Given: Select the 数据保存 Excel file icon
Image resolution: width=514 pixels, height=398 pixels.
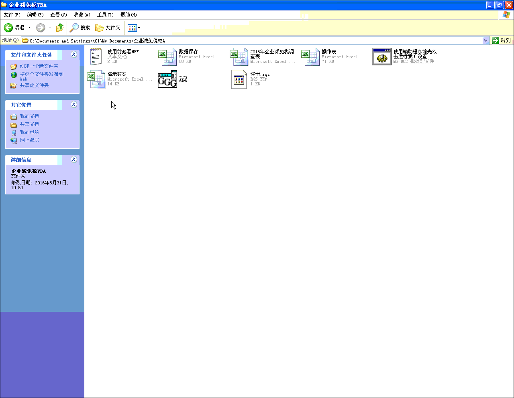Looking at the screenshot, I should click(x=167, y=57).
